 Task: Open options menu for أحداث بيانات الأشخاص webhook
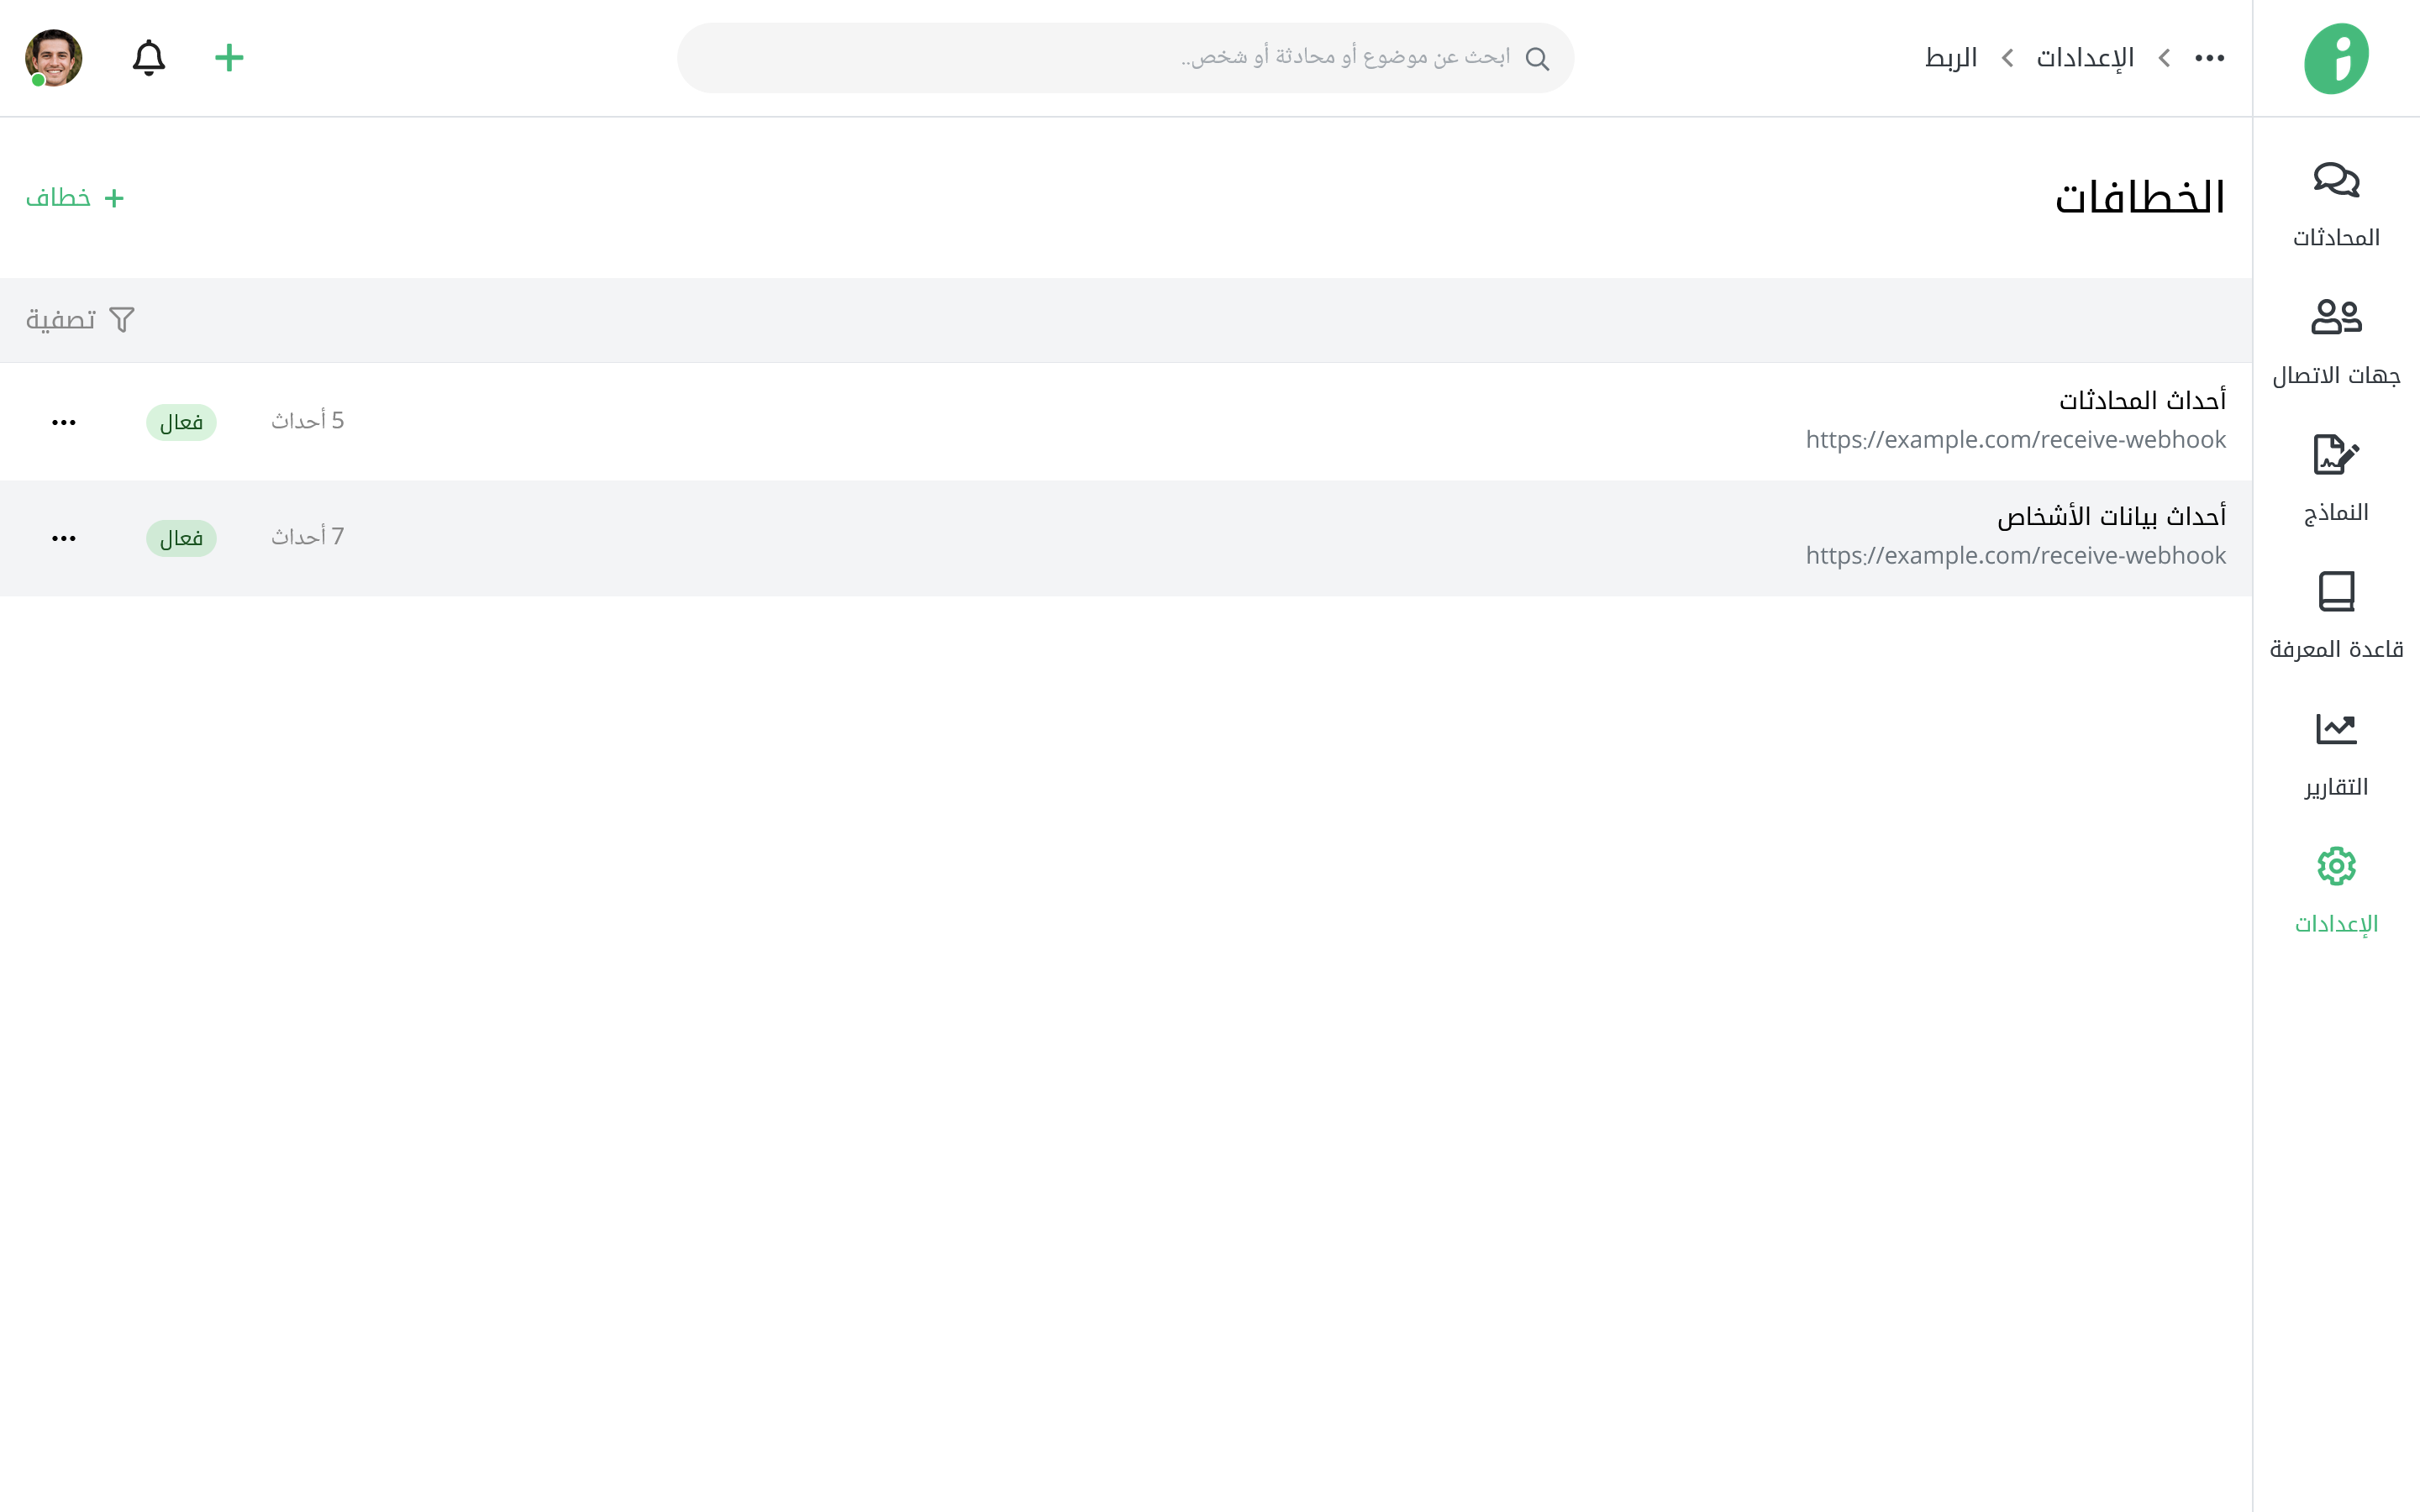pyautogui.click(x=64, y=539)
